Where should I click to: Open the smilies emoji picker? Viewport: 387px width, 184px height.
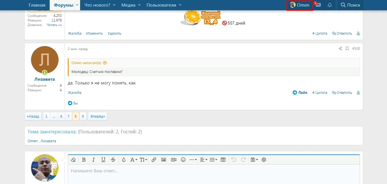point(183,160)
